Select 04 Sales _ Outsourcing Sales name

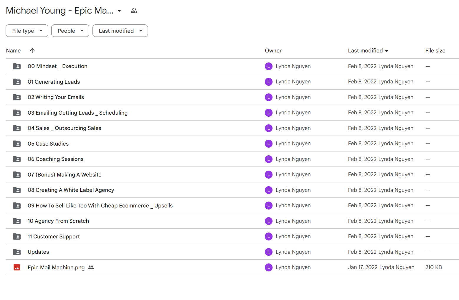[65, 128]
